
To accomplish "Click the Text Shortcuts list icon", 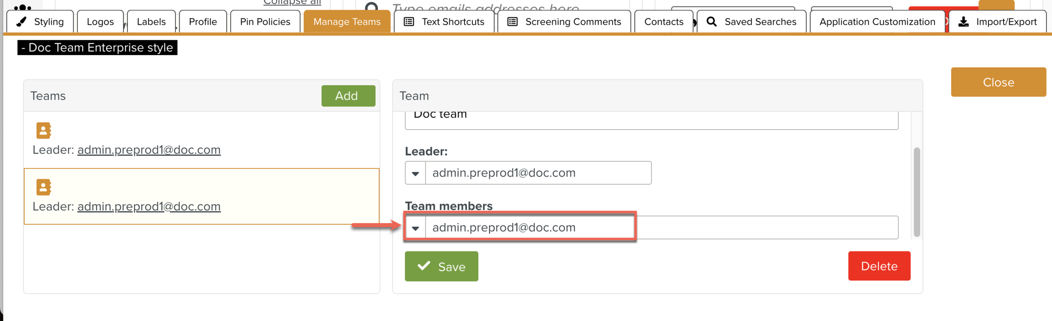I will click(x=409, y=22).
